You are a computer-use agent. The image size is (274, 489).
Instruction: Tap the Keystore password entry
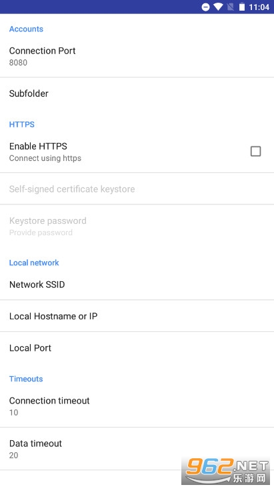click(137, 226)
